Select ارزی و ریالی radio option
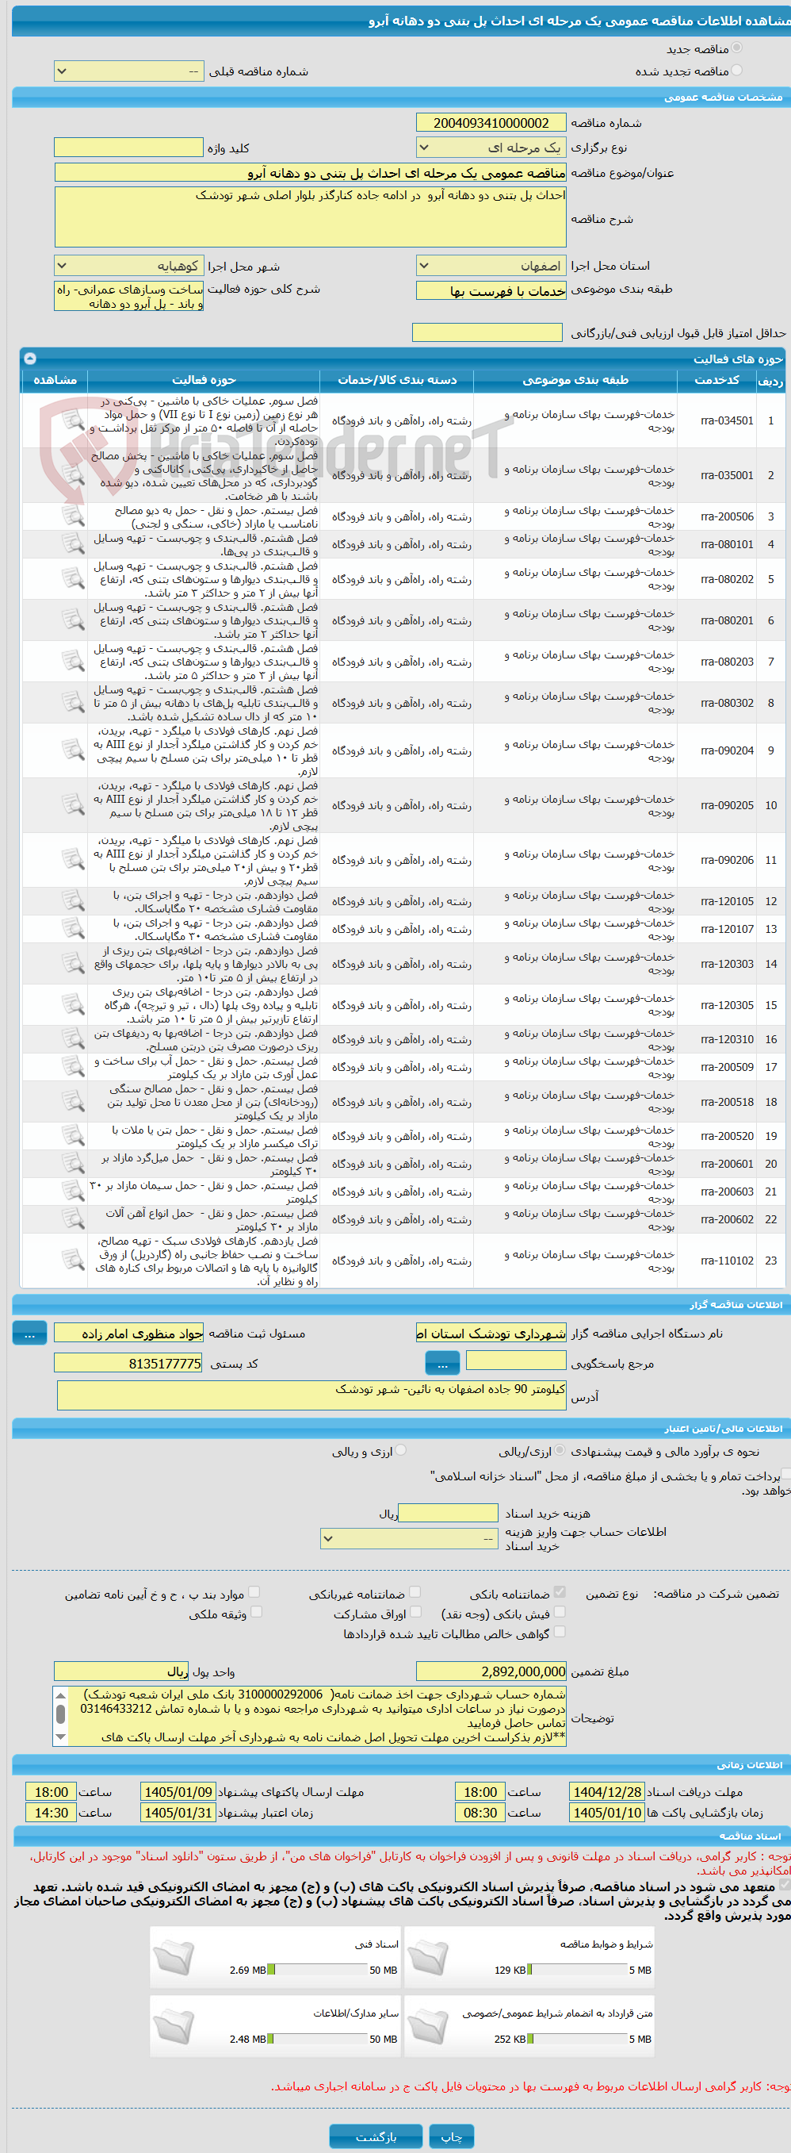 (x=401, y=1450)
